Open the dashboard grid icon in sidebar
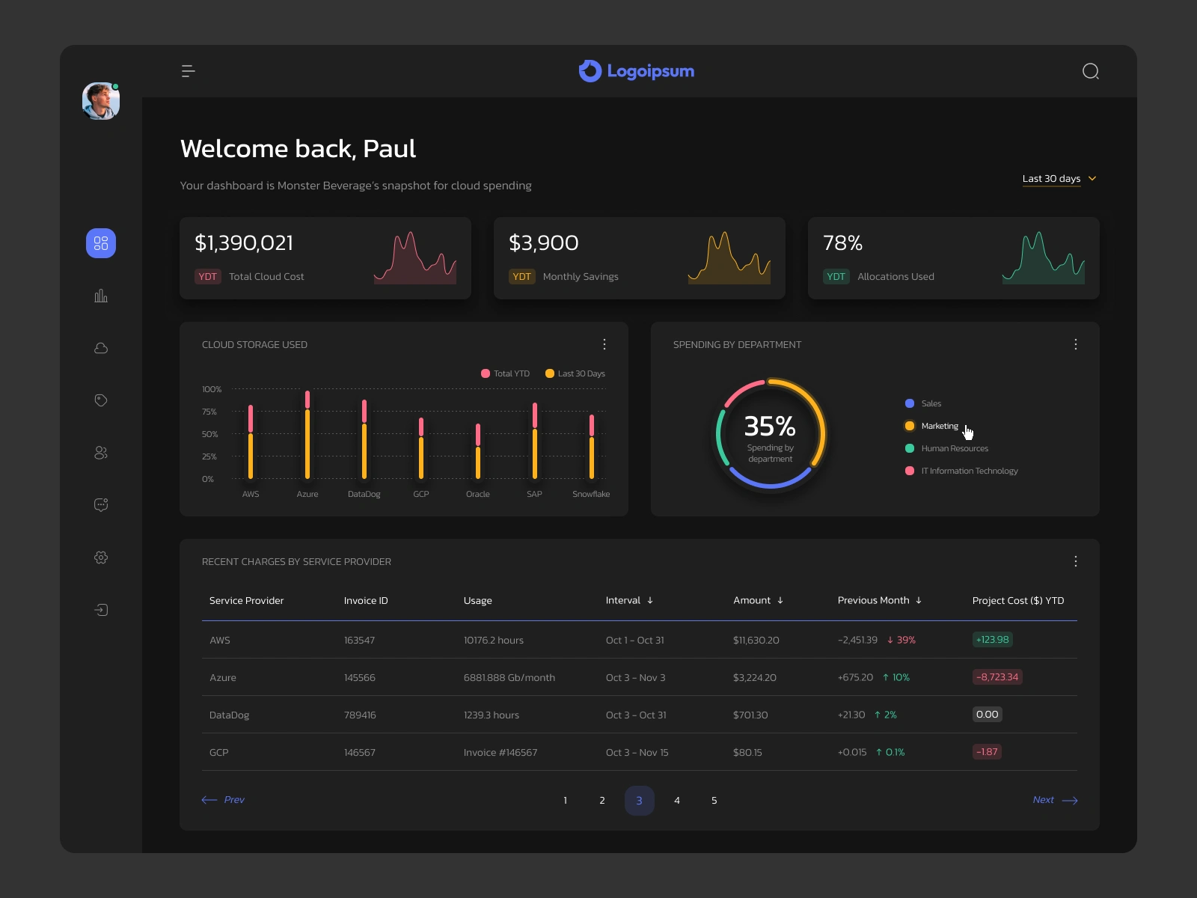 pos(101,243)
